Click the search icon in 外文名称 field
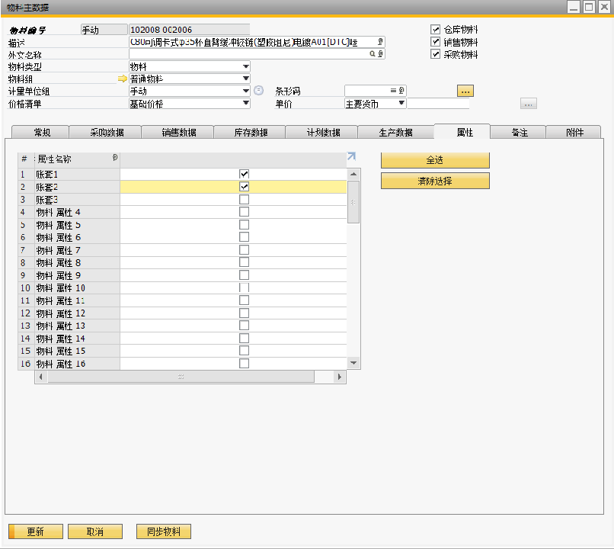The height and width of the screenshot is (549, 614). [x=373, y=55]
